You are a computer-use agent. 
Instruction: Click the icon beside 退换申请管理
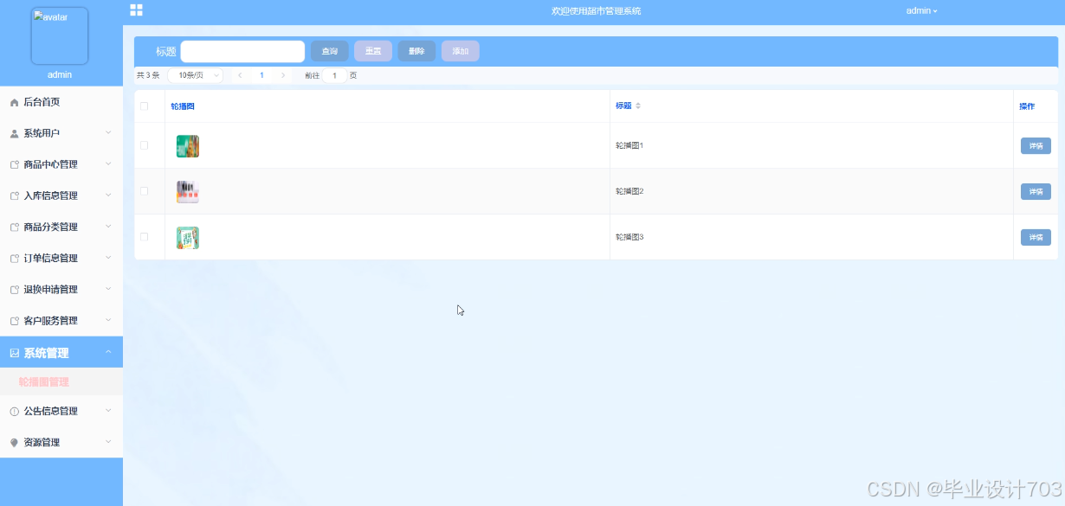click(14, 289)
